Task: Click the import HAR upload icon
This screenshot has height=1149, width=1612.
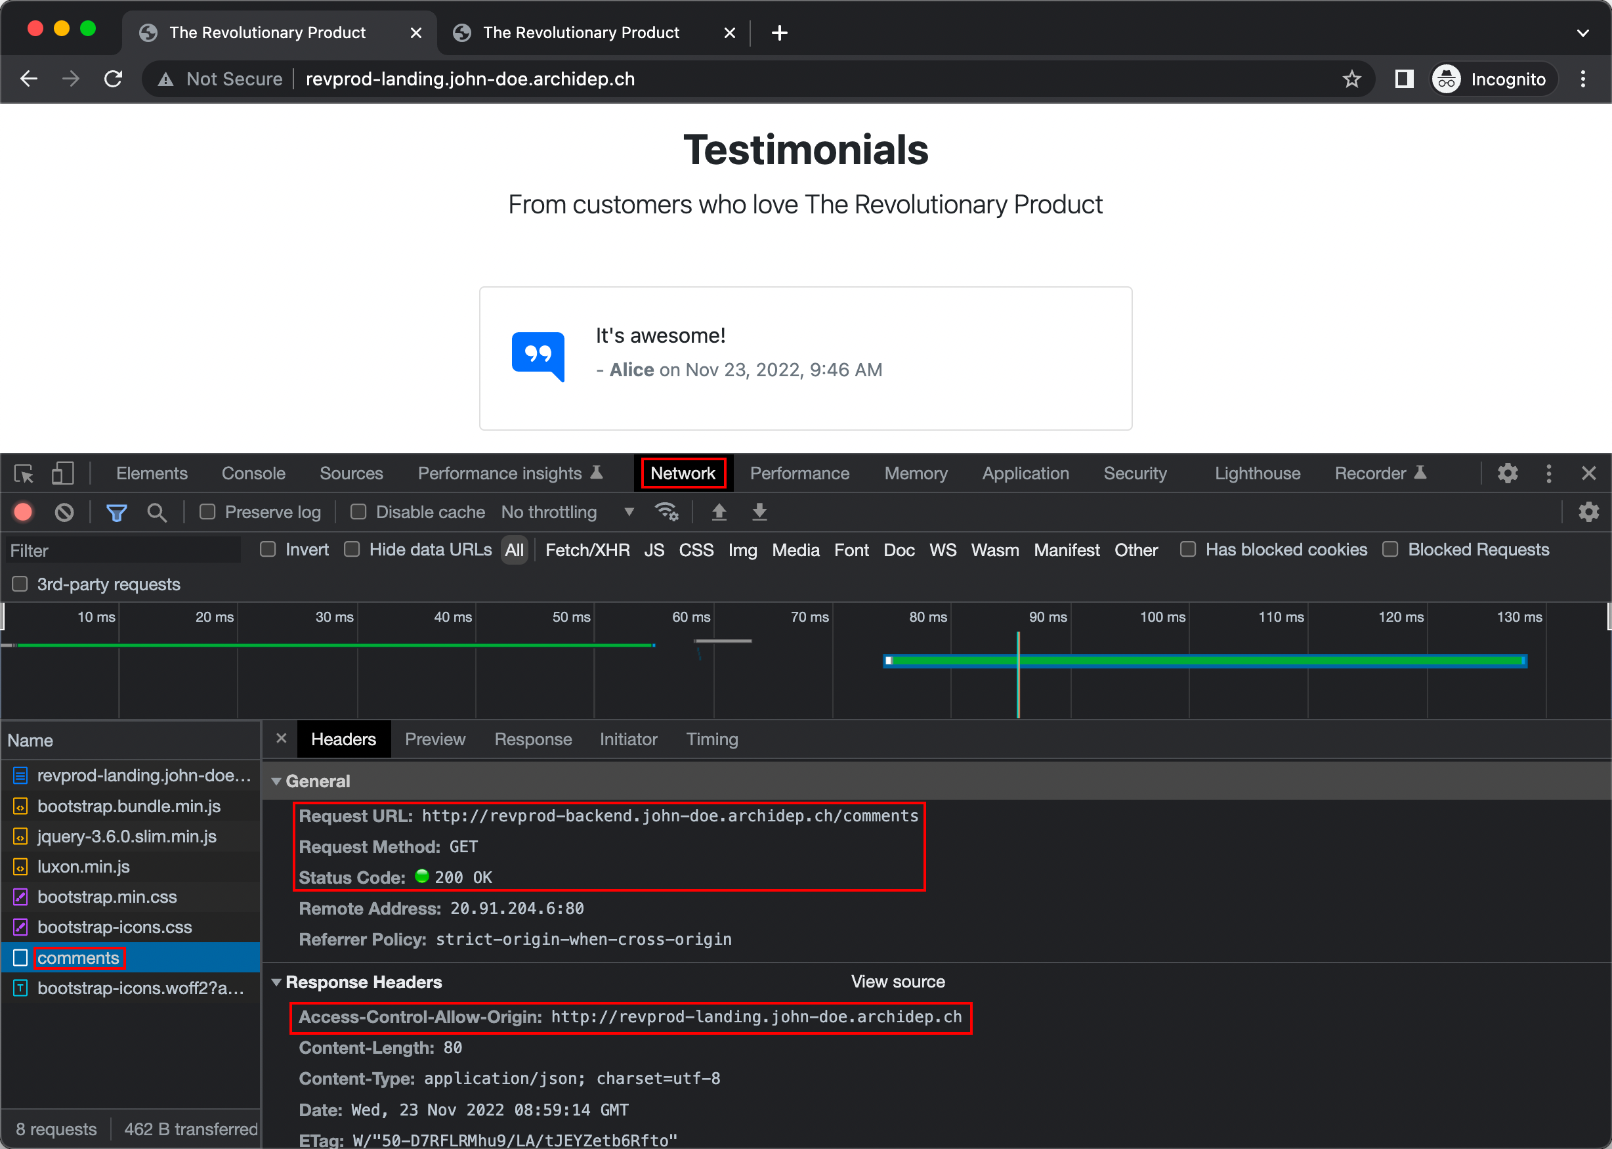Action: click(x=719, y=511)
